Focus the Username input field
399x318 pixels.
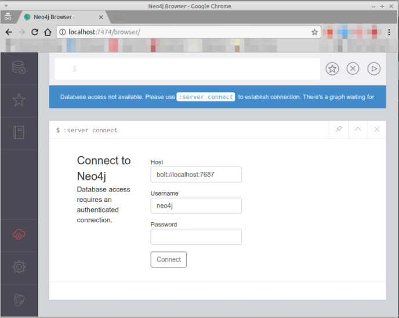point(196,205)
